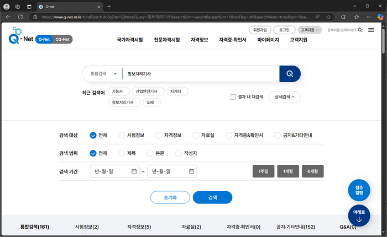Select 작성자 search range radio
The width and height of the screenshot is (387, 237).
click(179, 153)
